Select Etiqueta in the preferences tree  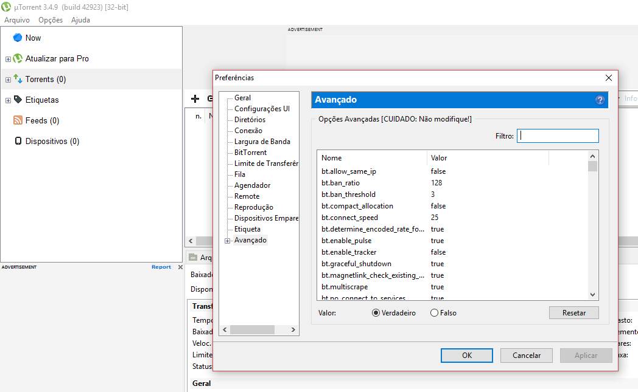(x=247, y=230)
